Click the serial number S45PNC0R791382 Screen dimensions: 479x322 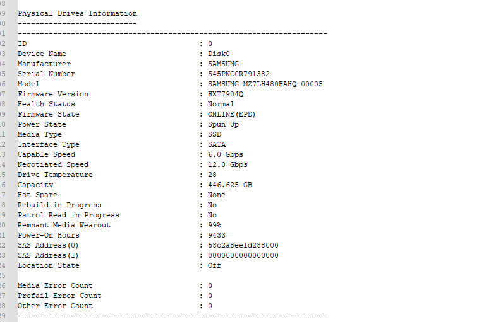point(238,74)
